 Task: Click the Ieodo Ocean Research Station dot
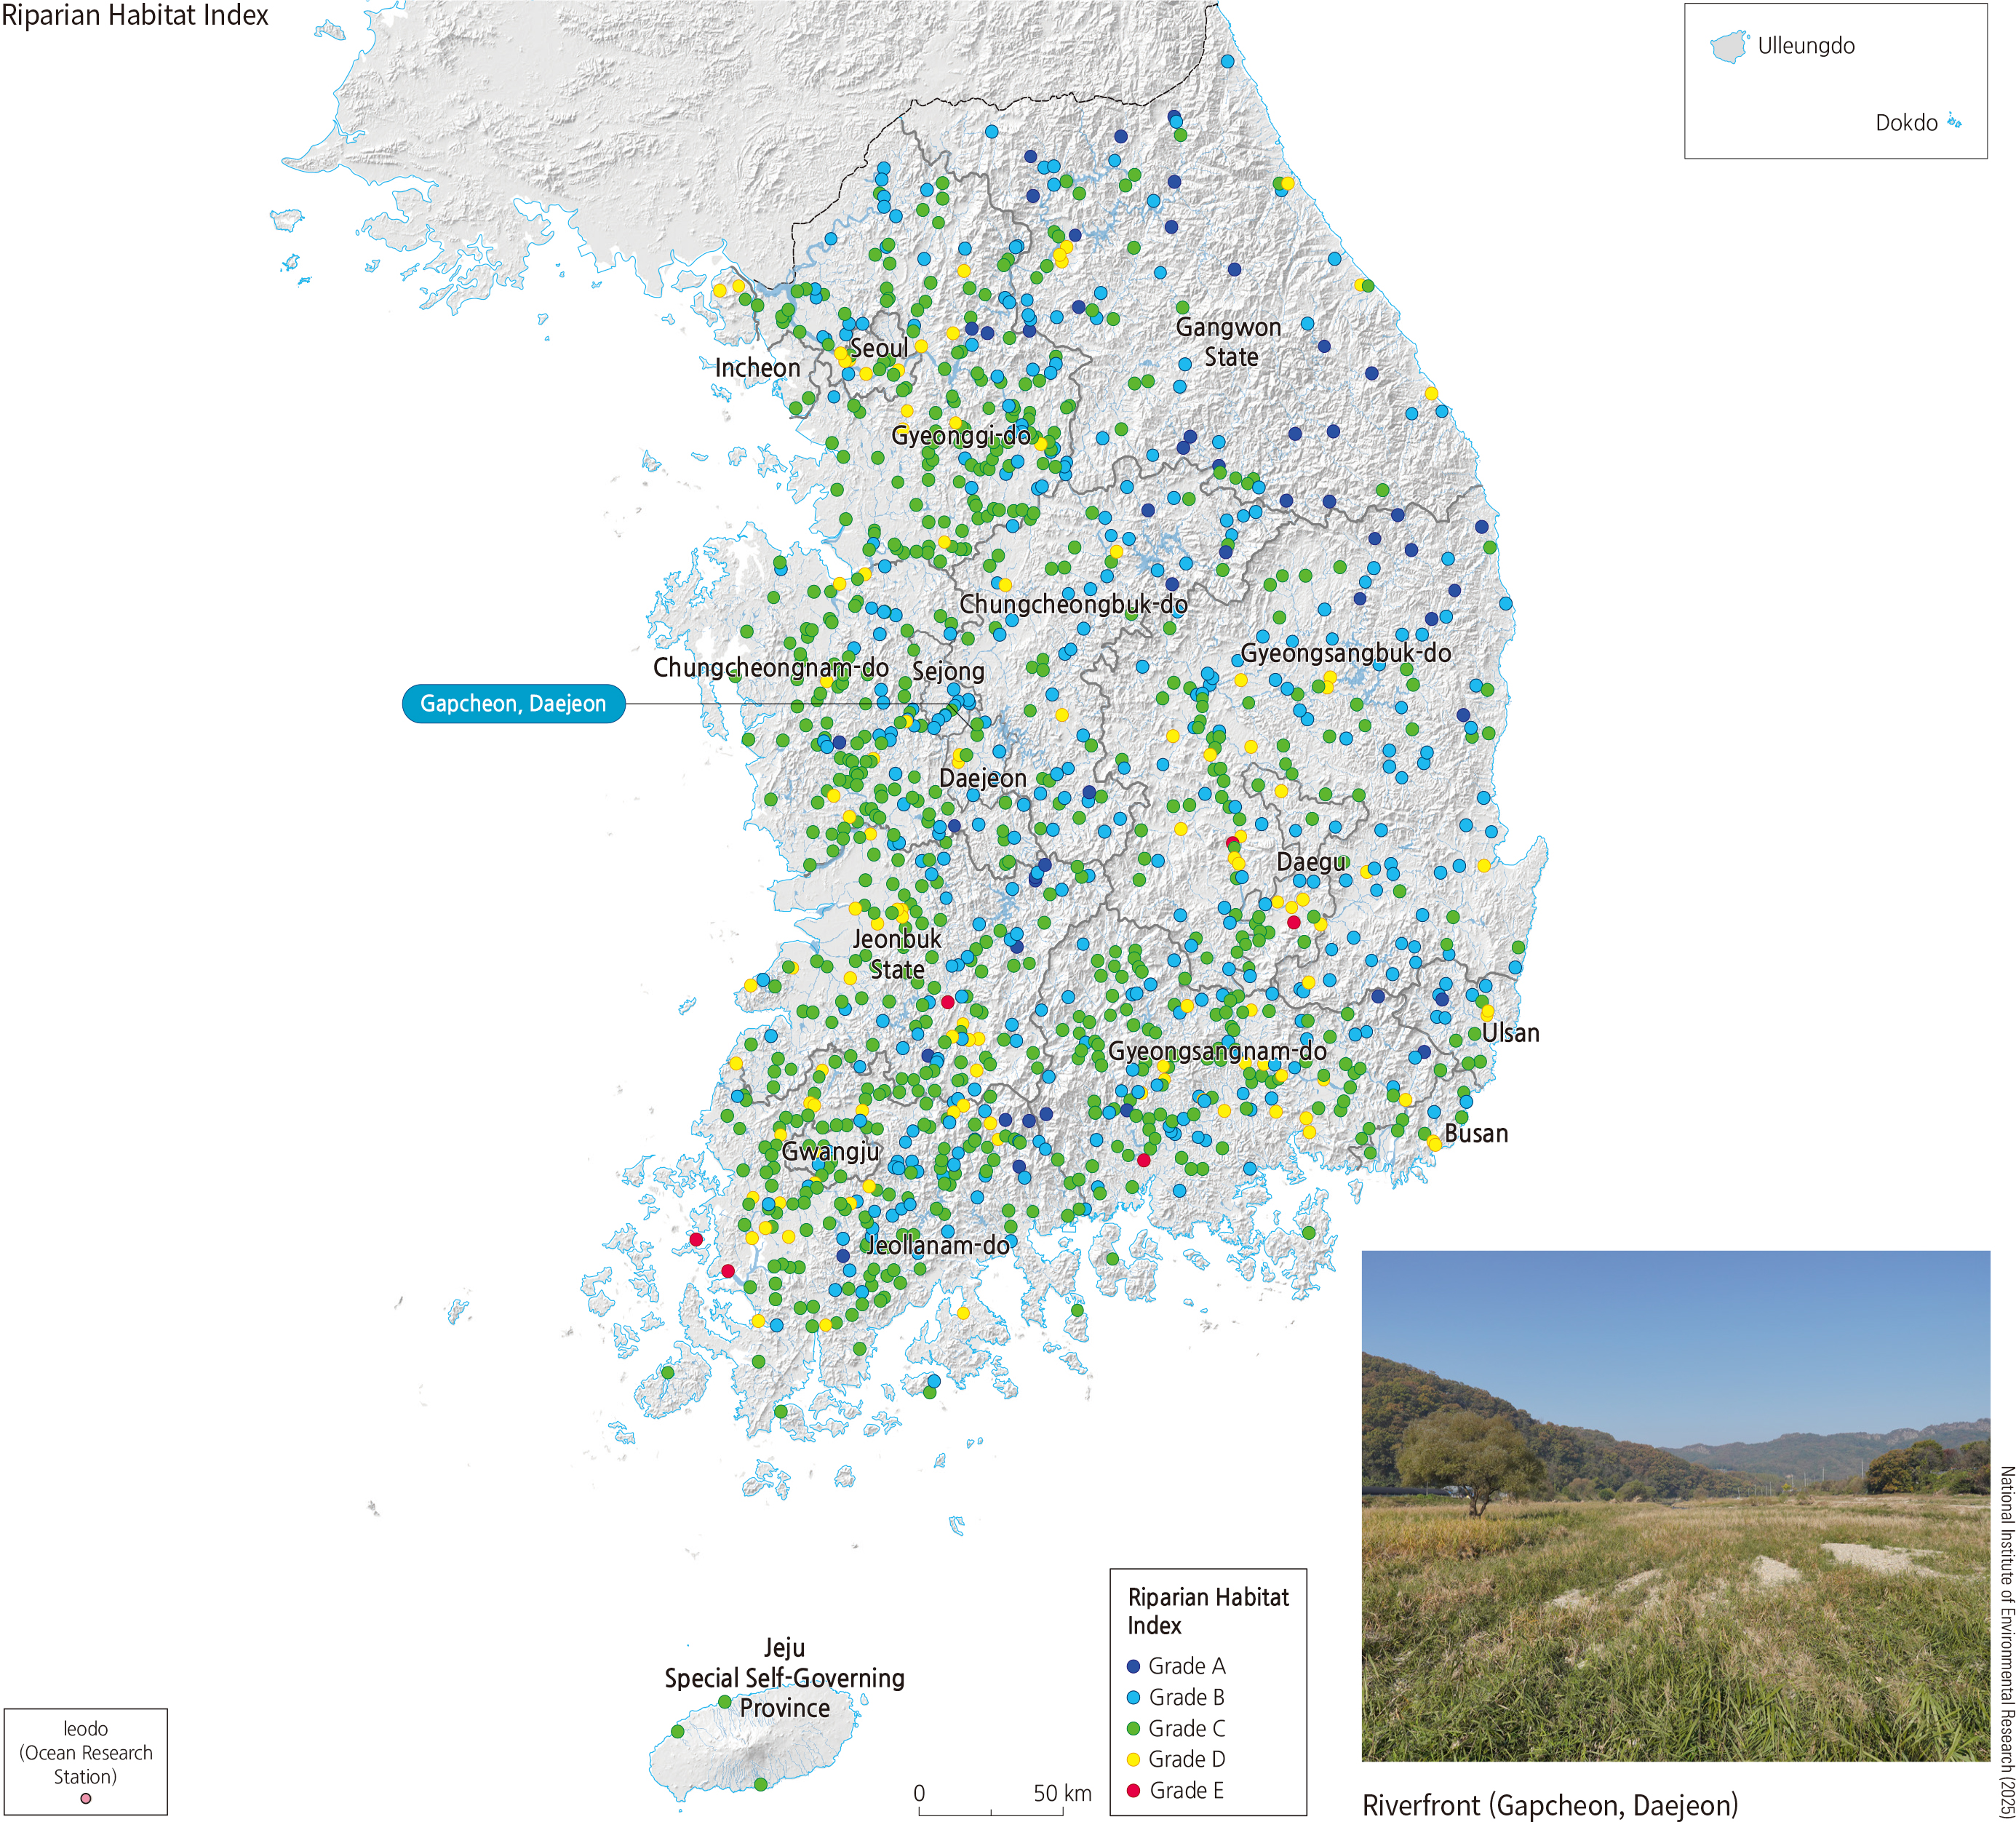[x=86, y=1798]
